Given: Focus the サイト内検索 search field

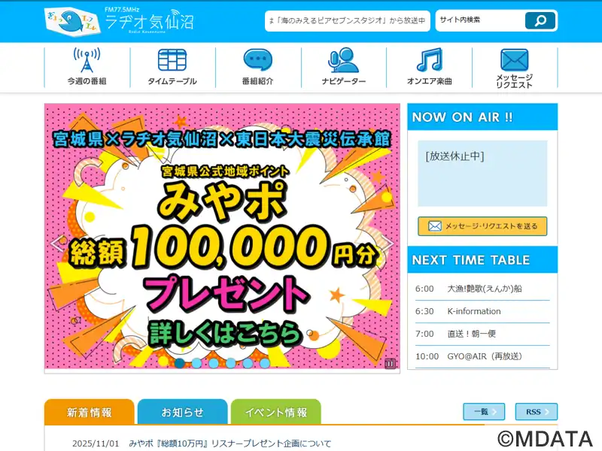Looking at the screenshot, I should 480,20.
